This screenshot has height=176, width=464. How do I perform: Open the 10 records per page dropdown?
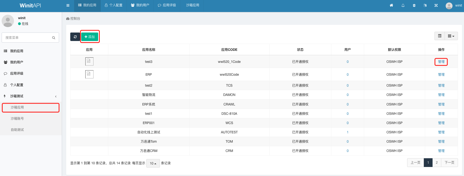pyautogui.click(x=153, y=163)
